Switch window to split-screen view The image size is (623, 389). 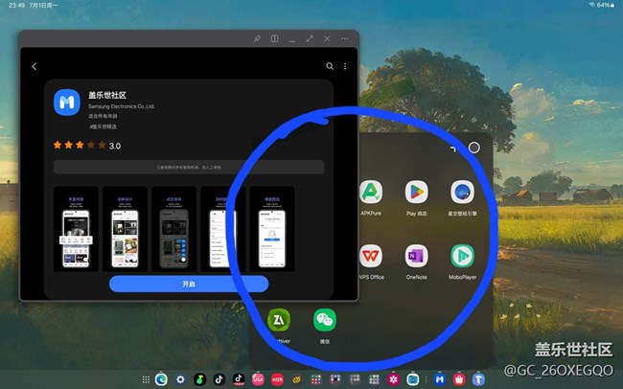pos(274,39)
